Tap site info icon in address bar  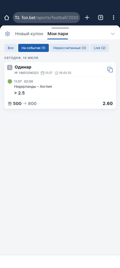click(x=17, y=17)
